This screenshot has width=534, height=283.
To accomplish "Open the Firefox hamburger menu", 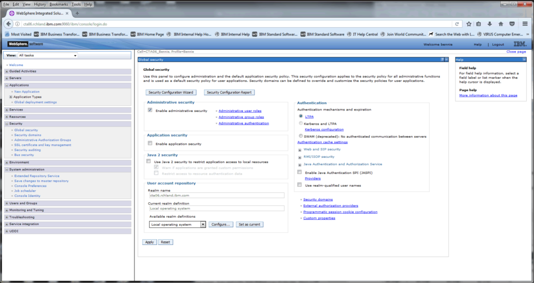I will click(x=525, y=24).
